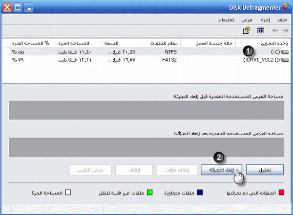
Task: Click the blue contiguous files legend swatch
Action: tap(200, 192)
